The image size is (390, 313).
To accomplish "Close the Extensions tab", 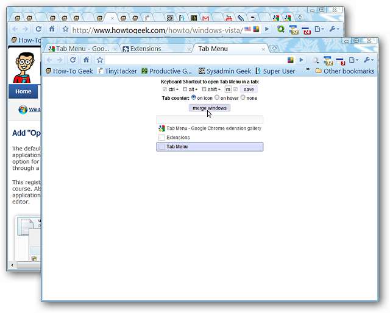I will [x=189, y=49].
